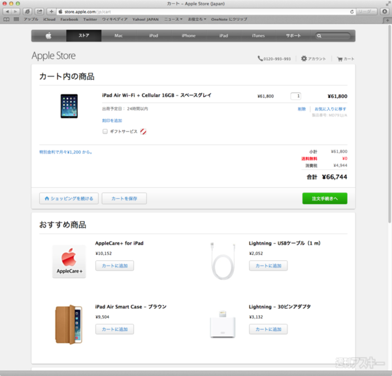Click the store.apple.com address bar
Viewport: 392px width, 376px height.
tap(203, 12)
